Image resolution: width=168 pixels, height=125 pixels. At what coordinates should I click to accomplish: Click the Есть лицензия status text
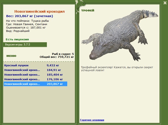click(17, 39)
